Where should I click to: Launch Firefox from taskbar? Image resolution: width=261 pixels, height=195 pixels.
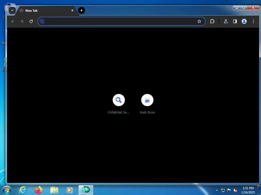38,190
